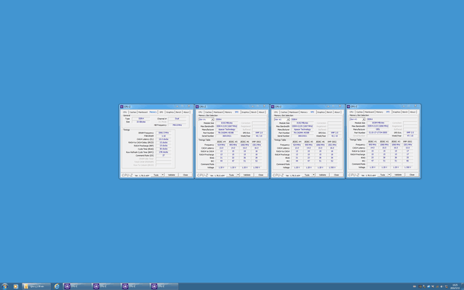Click the leftmost CPU-Z window title icon

click(123, 106)
